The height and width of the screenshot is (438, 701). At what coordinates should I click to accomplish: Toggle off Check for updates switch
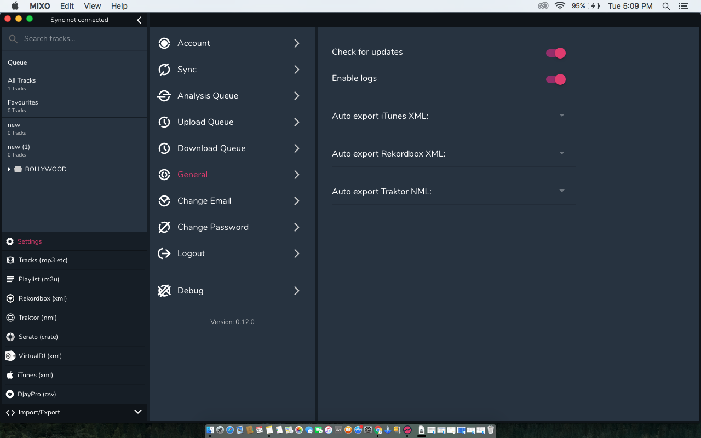pyautogui.click(x=555, y=53)
